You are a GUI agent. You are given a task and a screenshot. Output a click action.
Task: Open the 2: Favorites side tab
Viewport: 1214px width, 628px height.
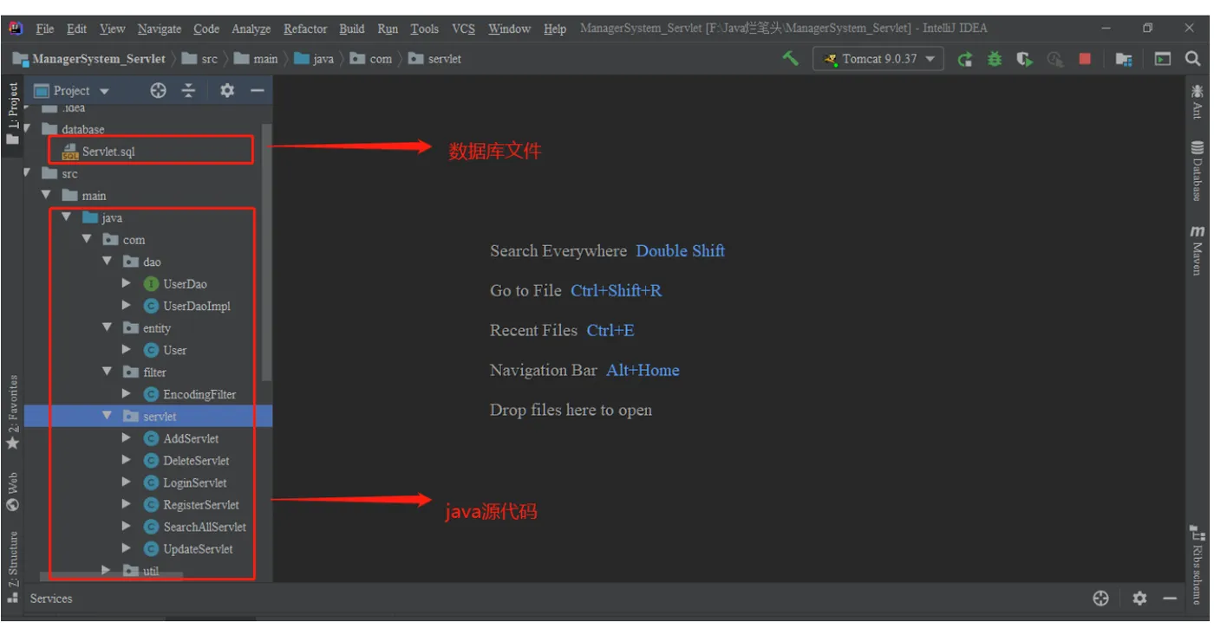[x=13, y=412]
